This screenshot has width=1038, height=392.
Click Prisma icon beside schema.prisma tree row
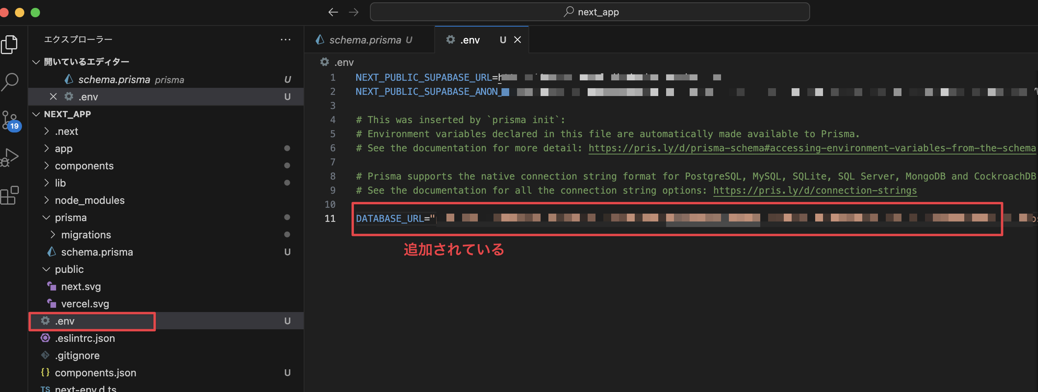click(51, 252)
